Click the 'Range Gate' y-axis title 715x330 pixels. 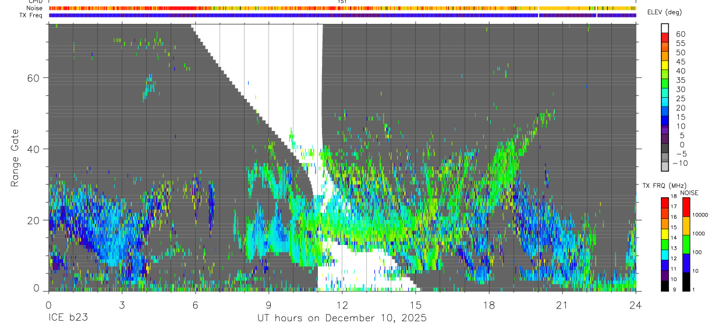[16, 157]
